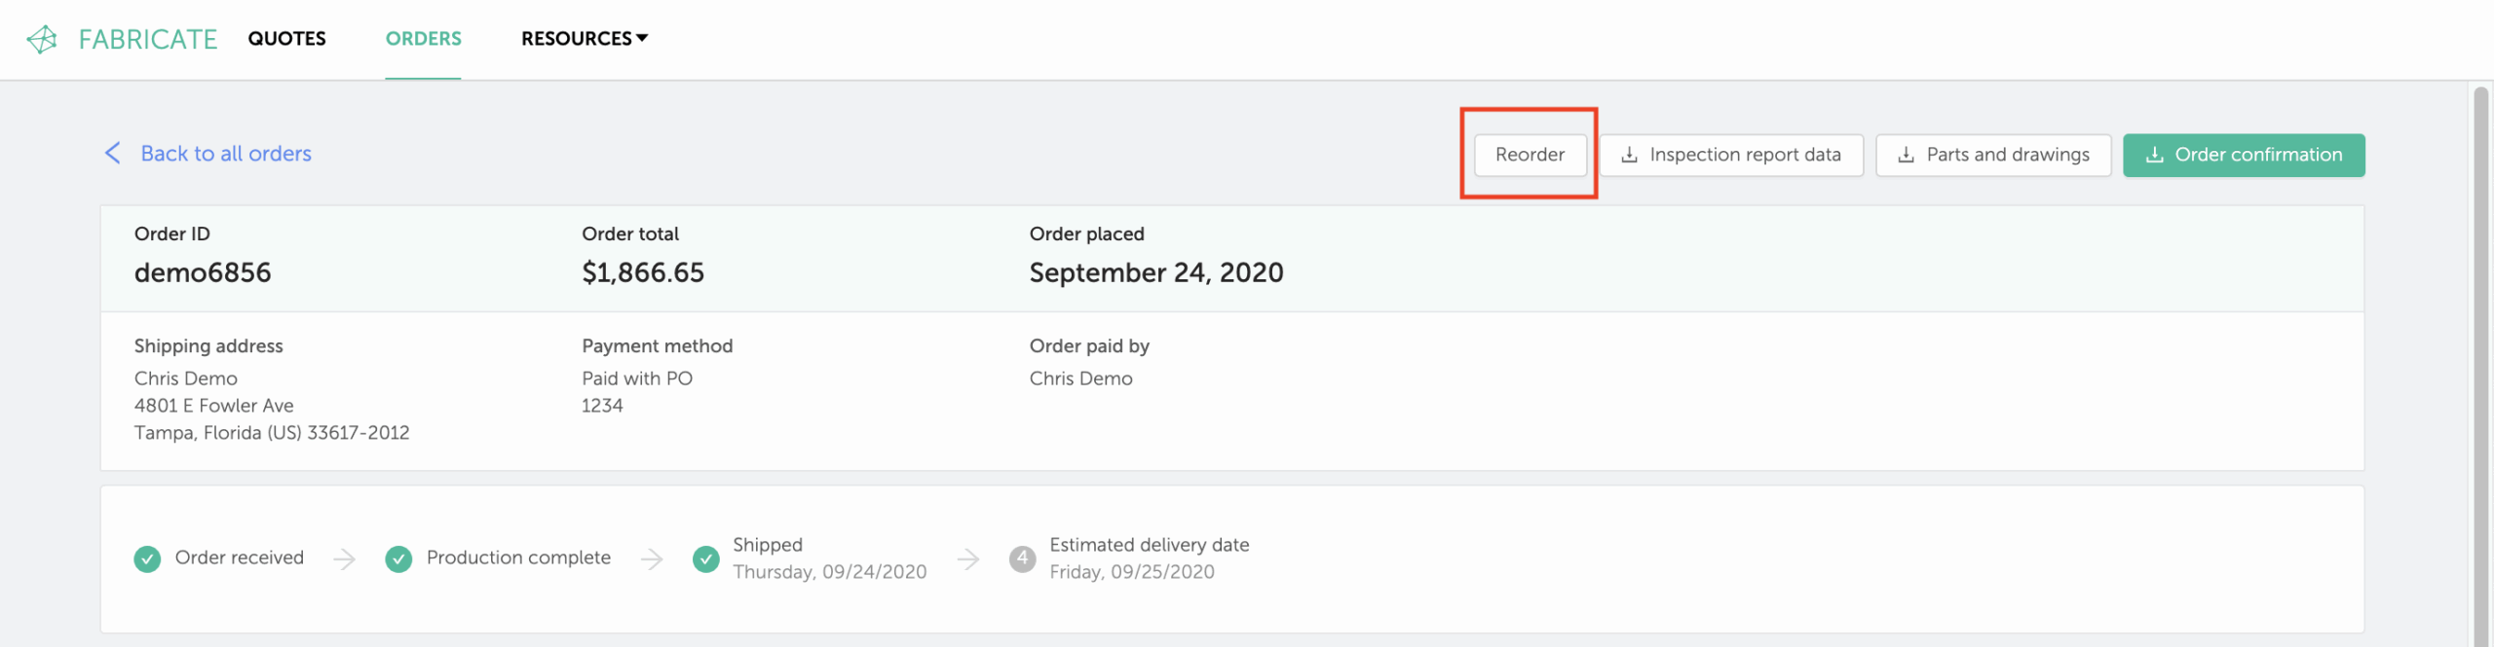Switch to the Orders tab

[x=423, y=39]
